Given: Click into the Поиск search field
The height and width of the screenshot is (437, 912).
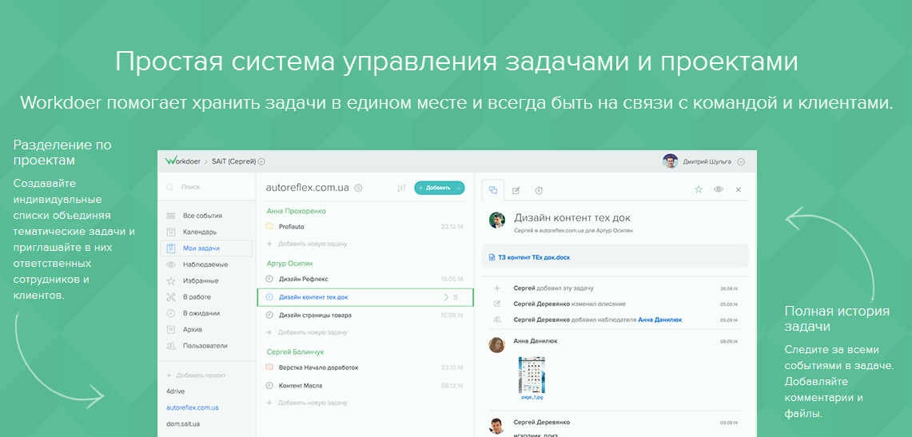Looking at the screenshot, I should click(206, 187).
